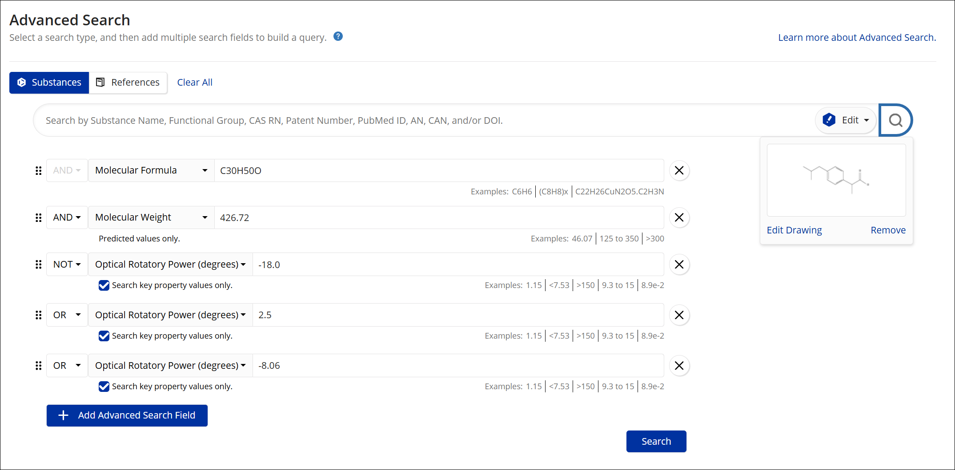Image resolution: width=955 pixels, height=470 pixels.
Task: Change the AND operator on Molecular Weight row
Action: (x=67, y=217)
